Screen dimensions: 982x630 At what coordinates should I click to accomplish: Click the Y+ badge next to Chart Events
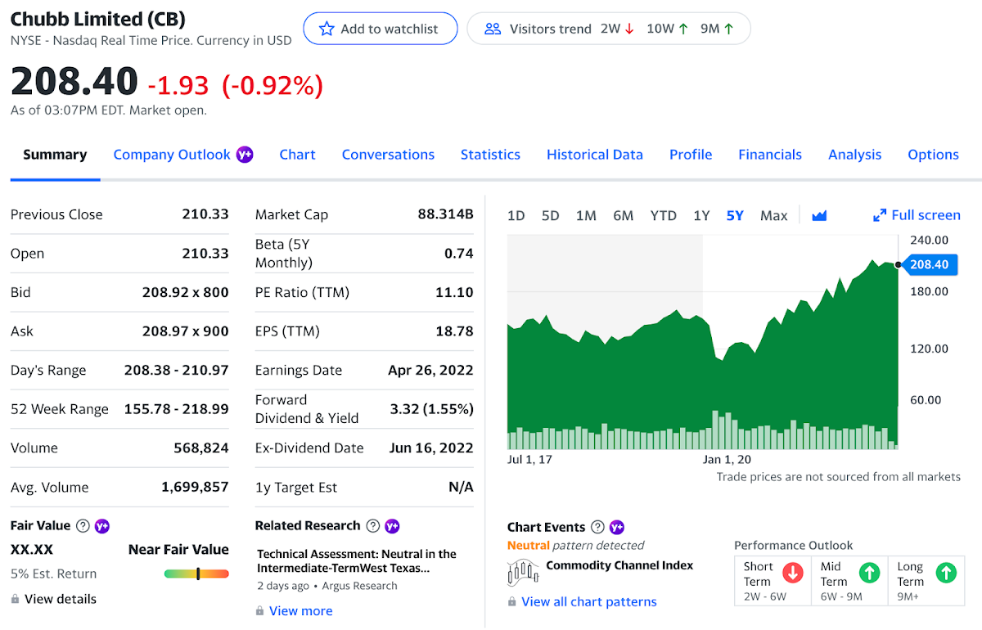617,527
